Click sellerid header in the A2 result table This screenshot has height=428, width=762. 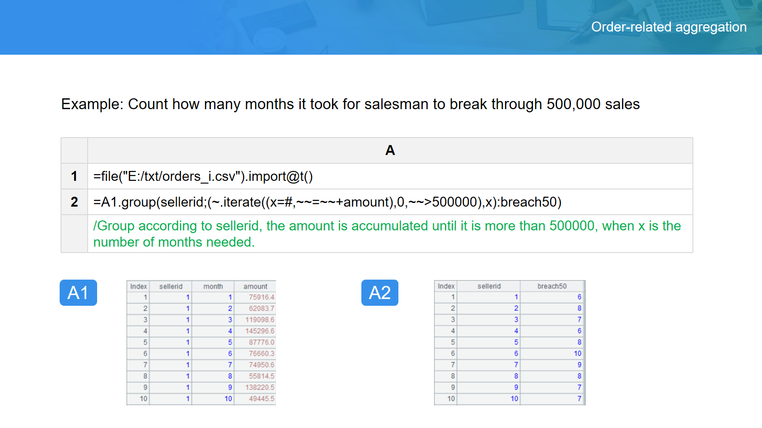pos(489,286)
